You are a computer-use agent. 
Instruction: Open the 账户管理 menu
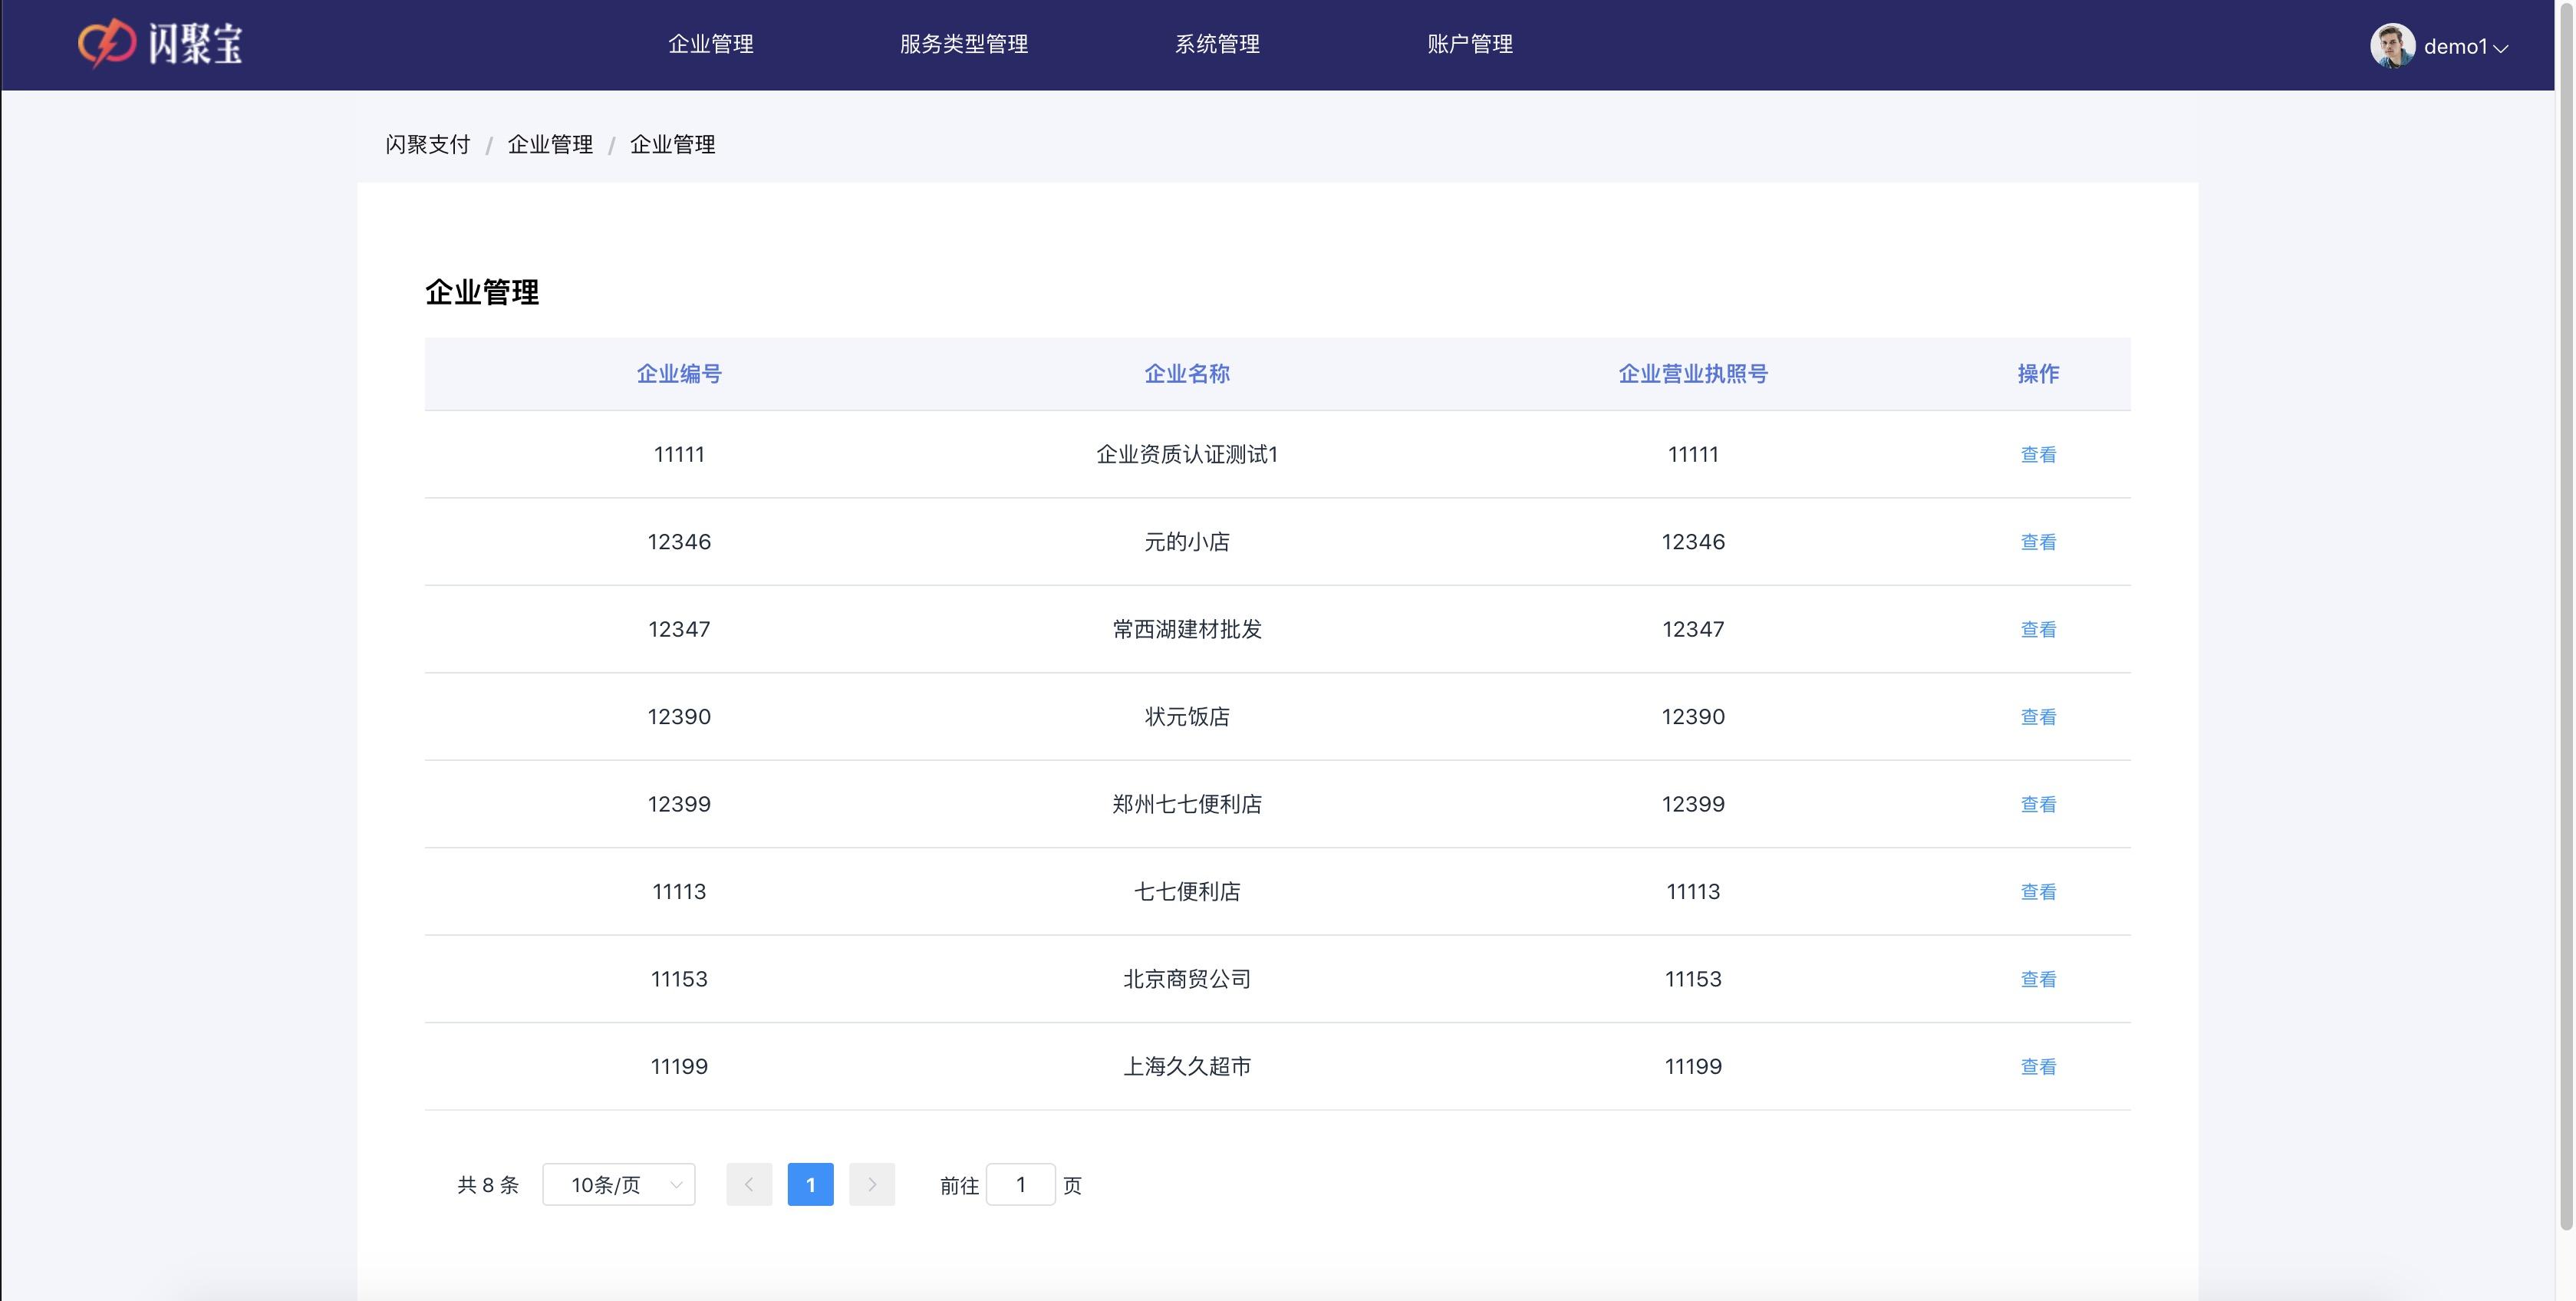click(1470, 44)
